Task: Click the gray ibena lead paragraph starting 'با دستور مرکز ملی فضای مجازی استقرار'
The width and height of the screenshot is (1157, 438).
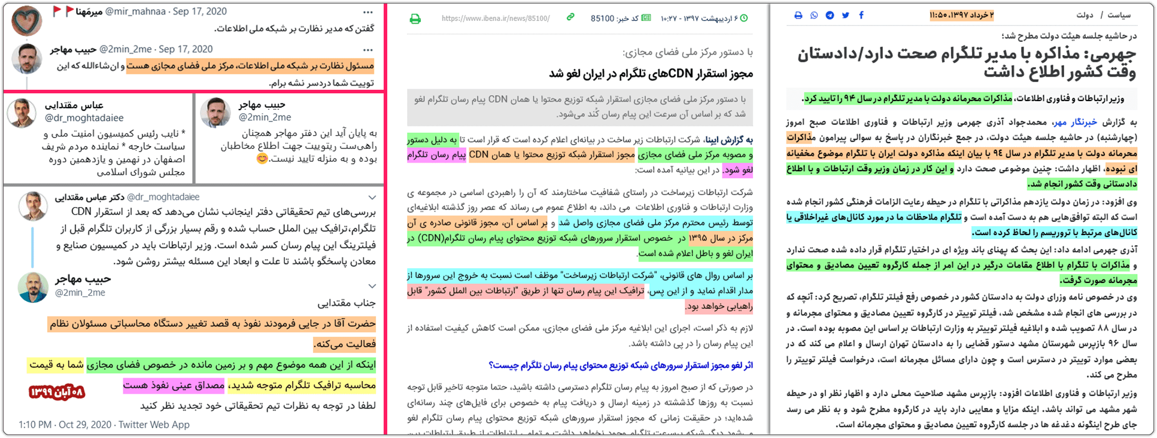Action: click(x=580, y=107)
